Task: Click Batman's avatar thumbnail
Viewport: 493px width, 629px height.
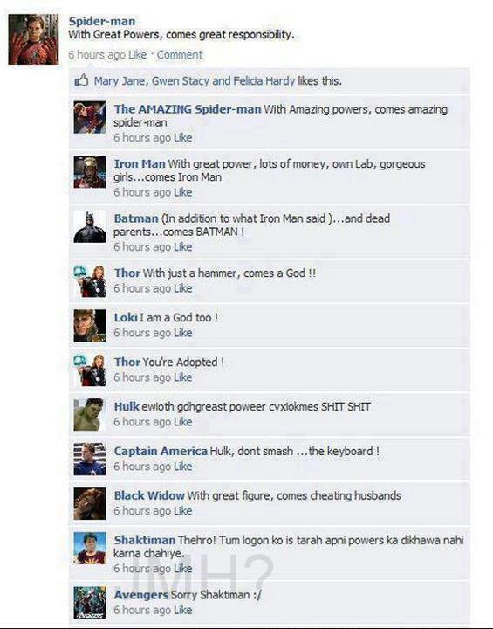Action: (x=90, y=226)
